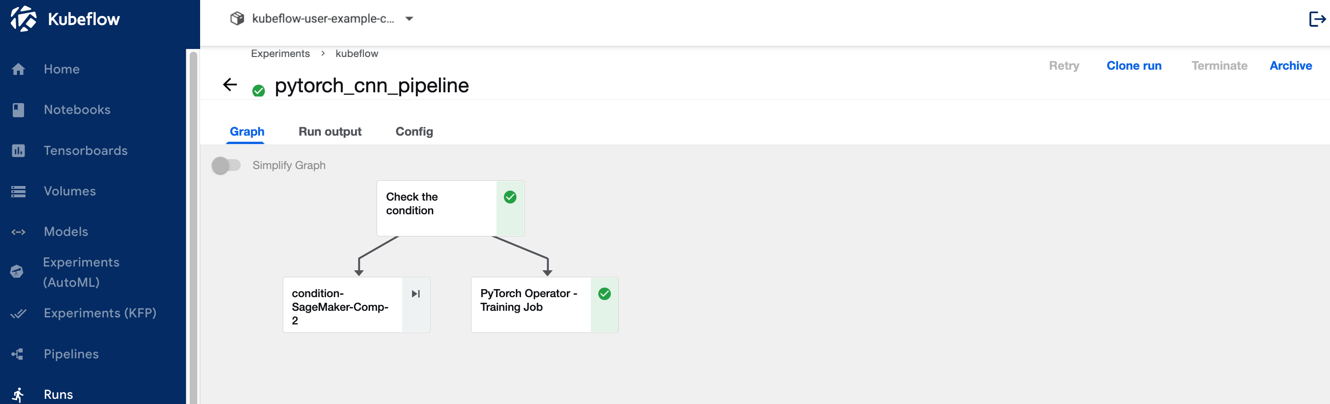Click the Models arrows icon
Image resolution: width=1330 pixels, height=404 pixels.
(18, 232)
